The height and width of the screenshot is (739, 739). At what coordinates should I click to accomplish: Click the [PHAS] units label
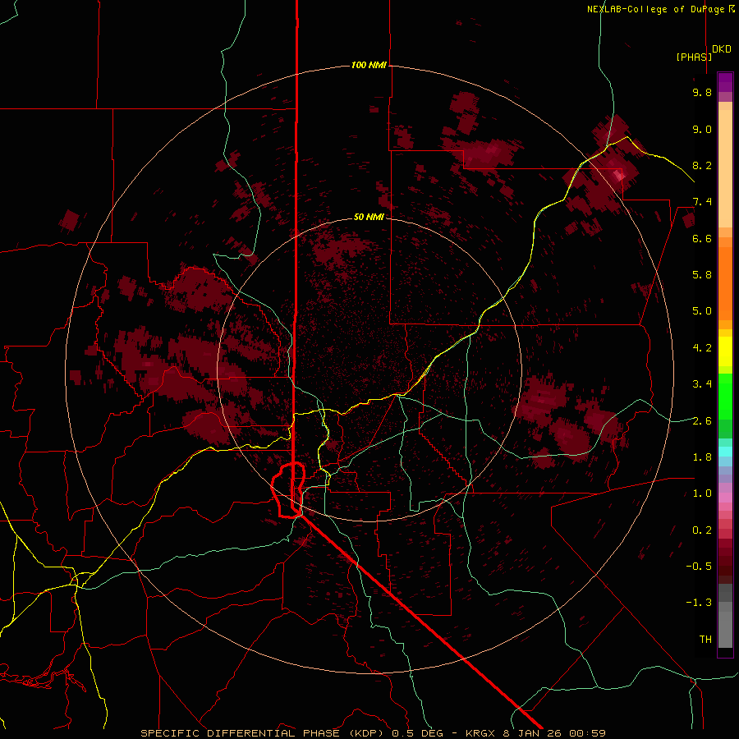click(x=694, y=57)
